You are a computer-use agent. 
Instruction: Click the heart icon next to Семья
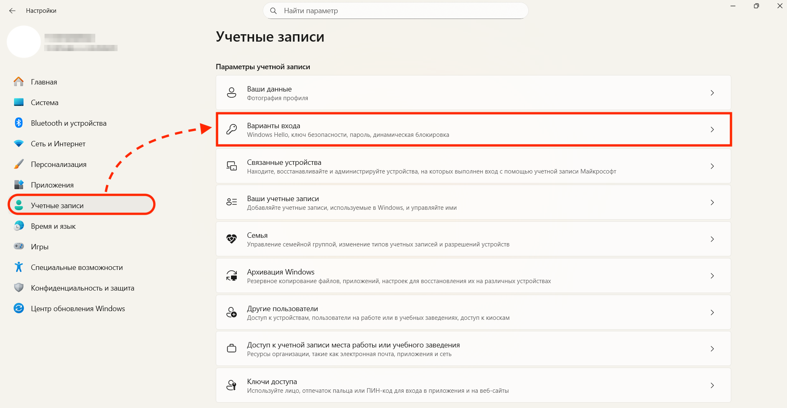[232, 239]
